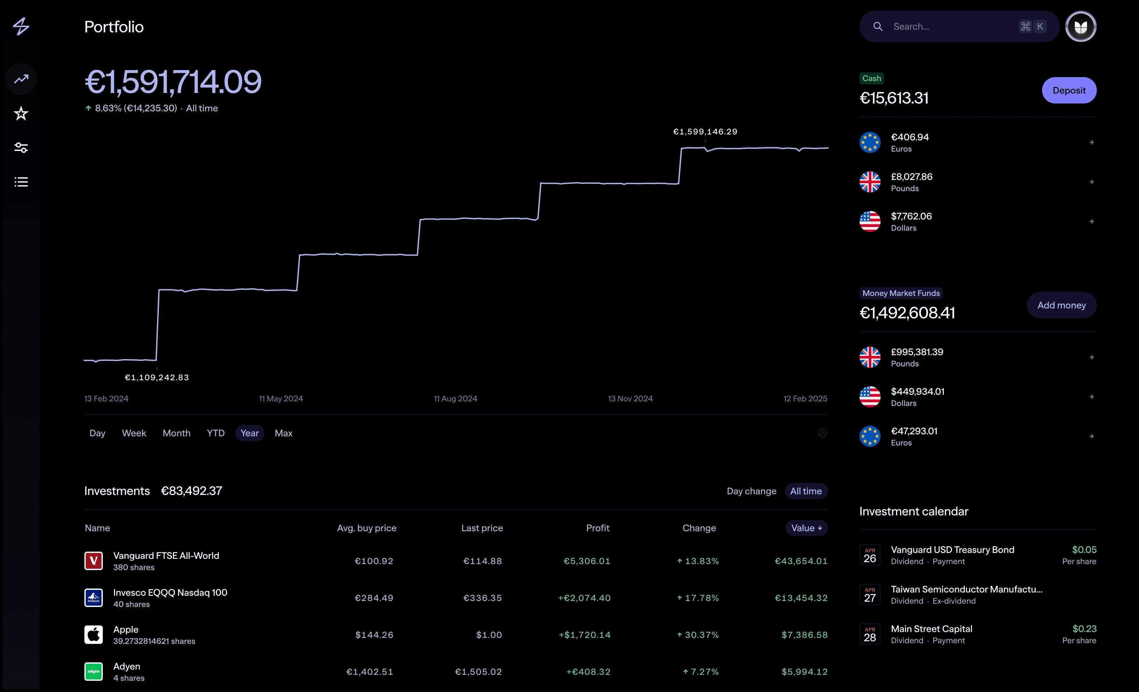The height and width of the screenshot is (692, 1139).
Task: Select the All time toggle
Action: click(x=806, y=491)
